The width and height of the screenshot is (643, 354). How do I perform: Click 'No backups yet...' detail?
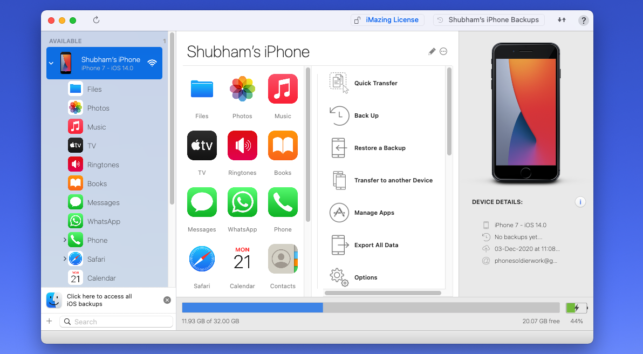(x=518, y=237)
